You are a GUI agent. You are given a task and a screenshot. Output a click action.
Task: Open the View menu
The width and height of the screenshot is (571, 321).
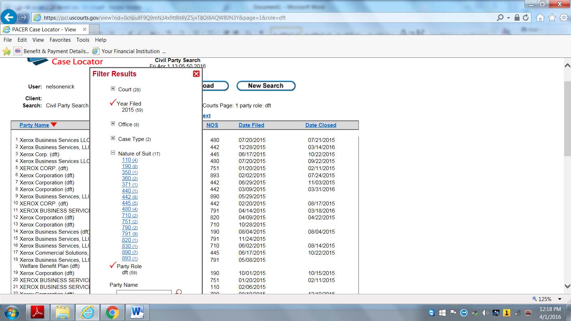click(38, 40)
